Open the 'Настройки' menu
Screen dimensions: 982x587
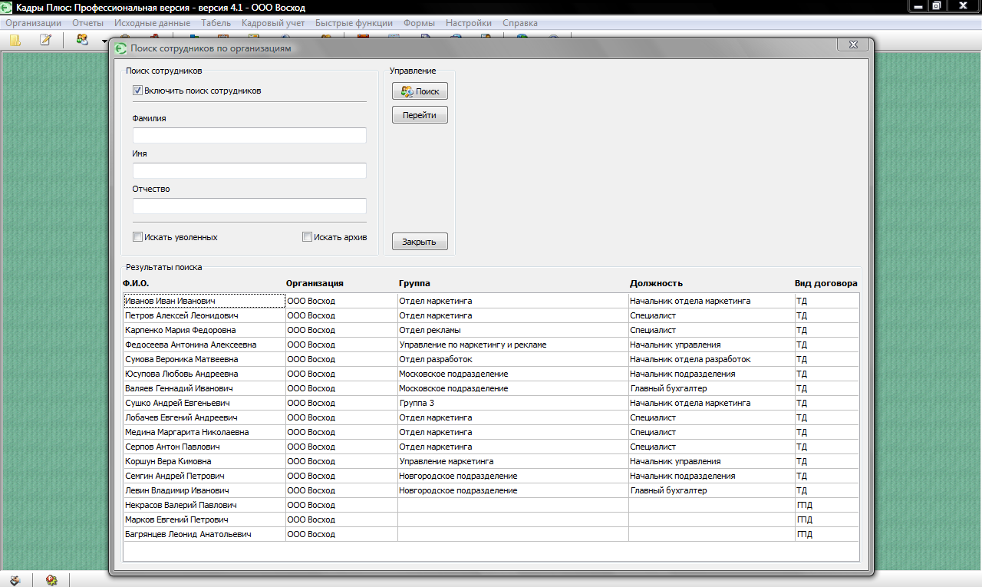(468, 23)
